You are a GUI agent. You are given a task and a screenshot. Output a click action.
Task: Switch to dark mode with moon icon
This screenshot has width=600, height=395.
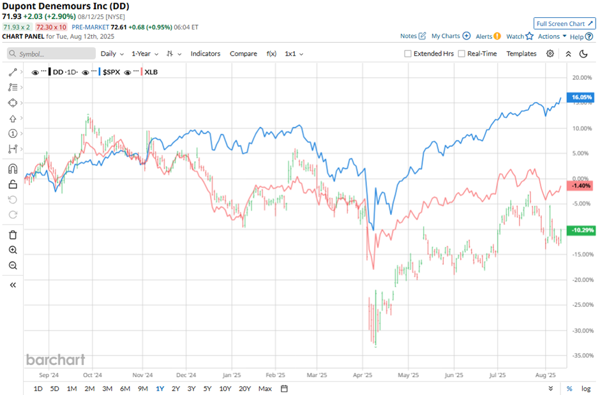(583, 54)
